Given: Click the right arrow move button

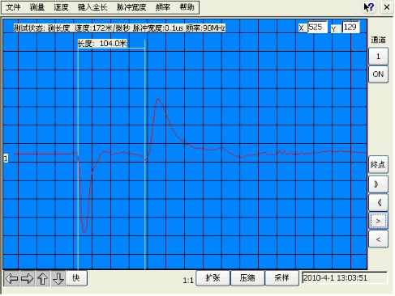Looking at the screenshot, I should click(x=27, y=278).
